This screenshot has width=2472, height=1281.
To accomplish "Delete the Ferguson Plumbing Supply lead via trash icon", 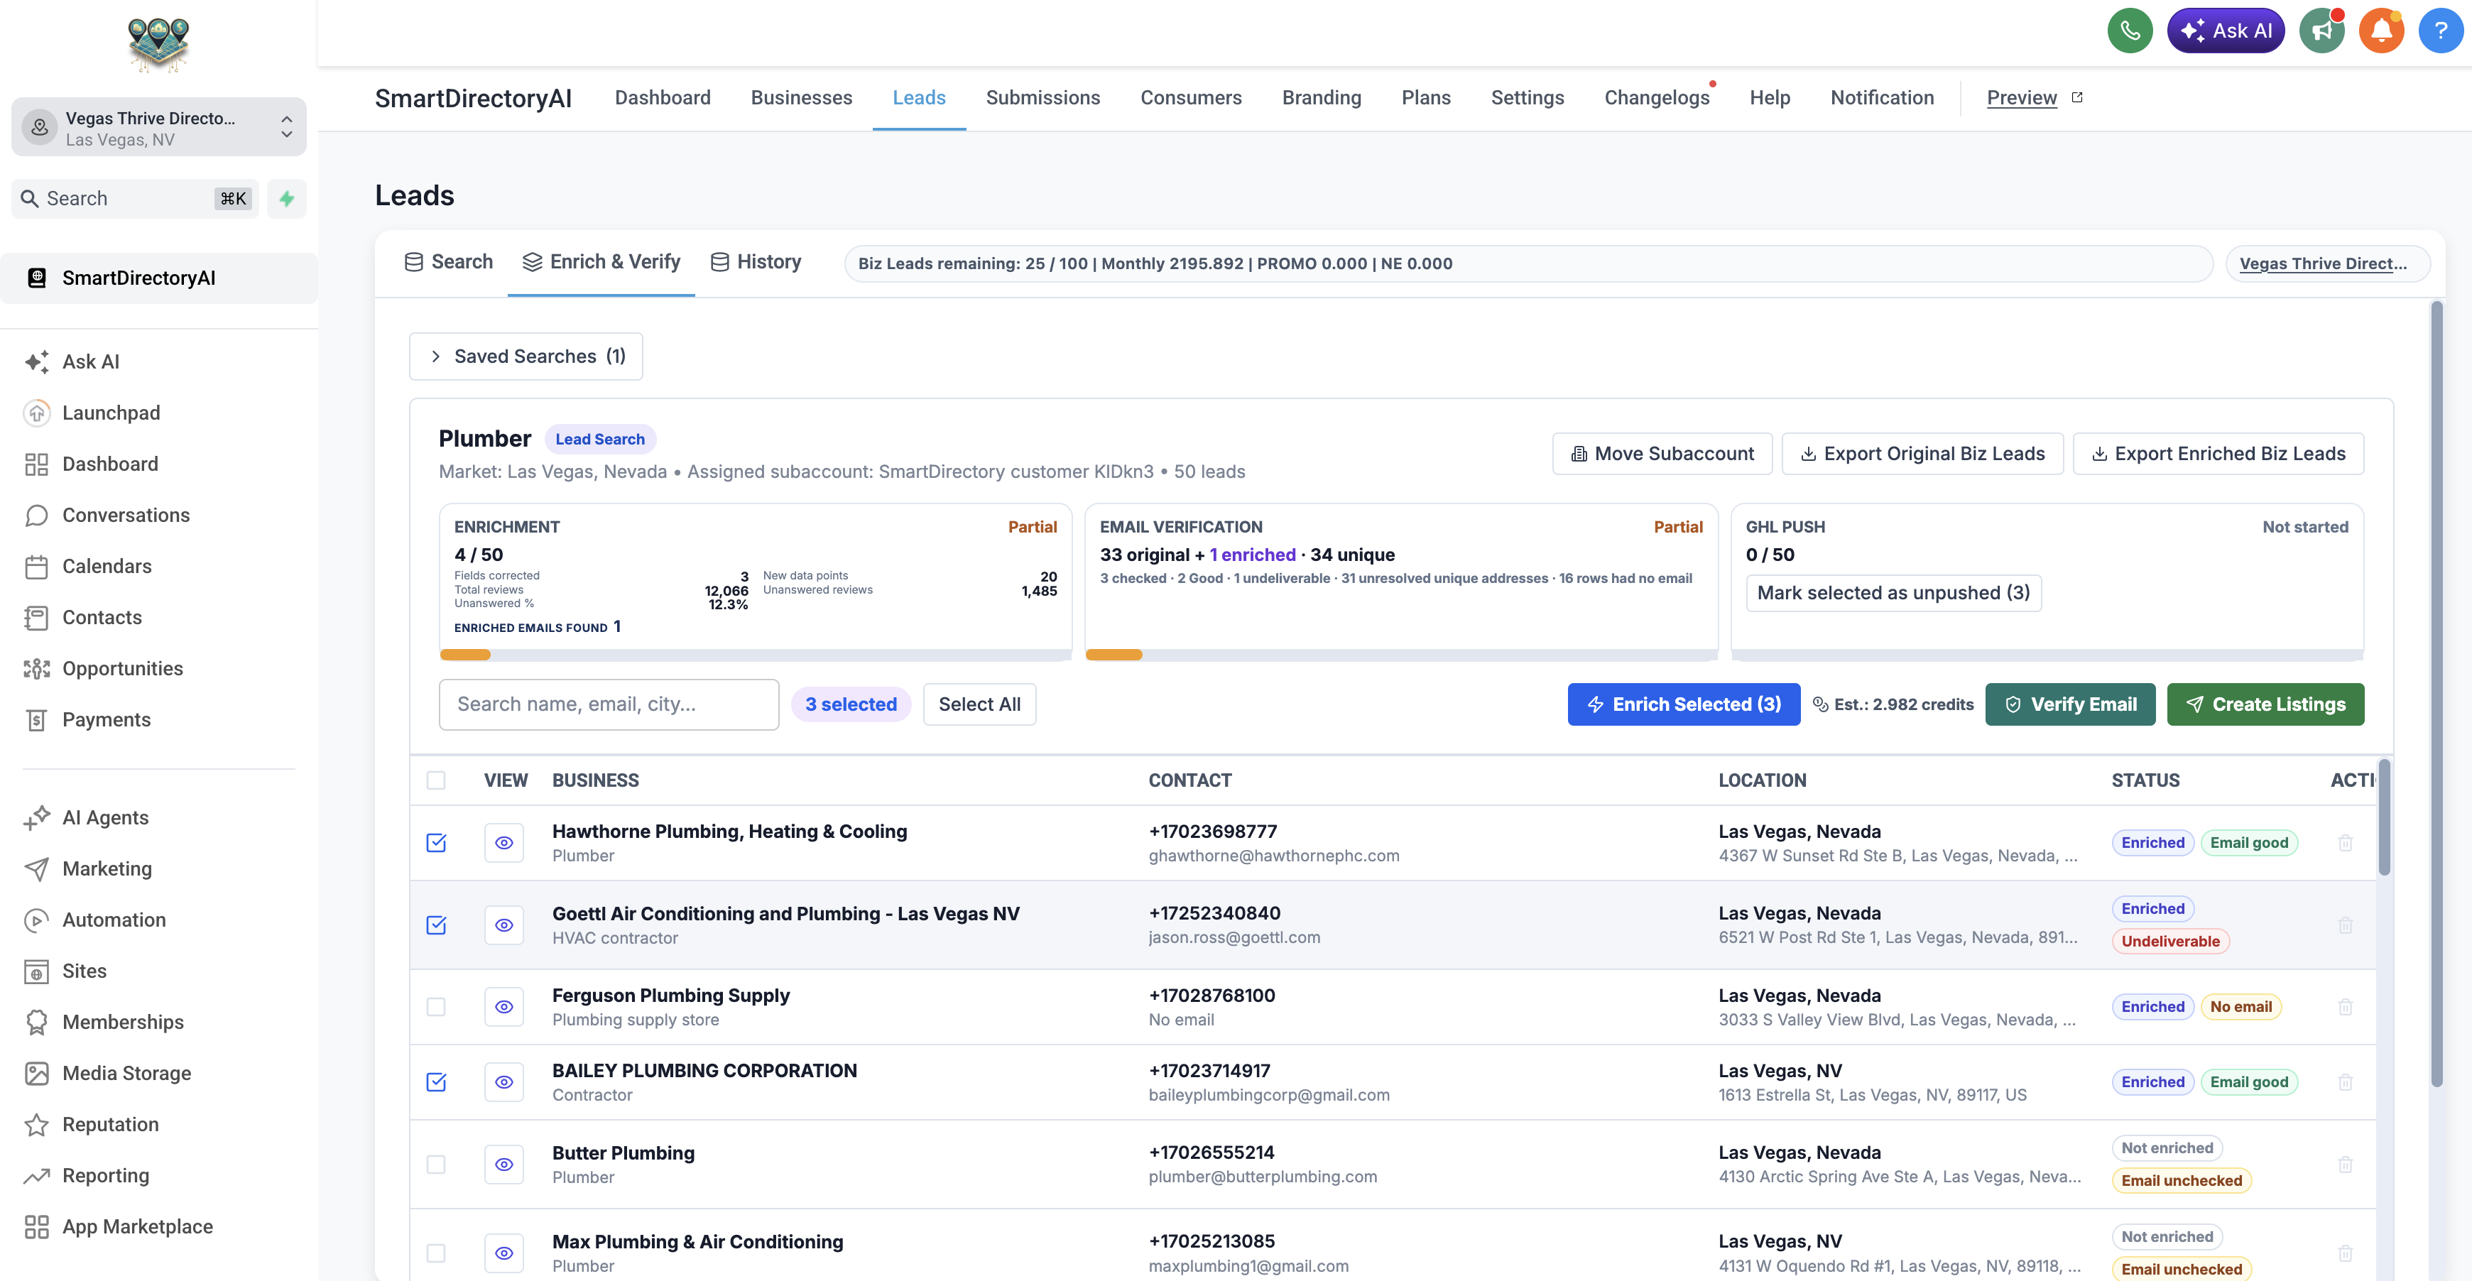I will 2346,1007.
